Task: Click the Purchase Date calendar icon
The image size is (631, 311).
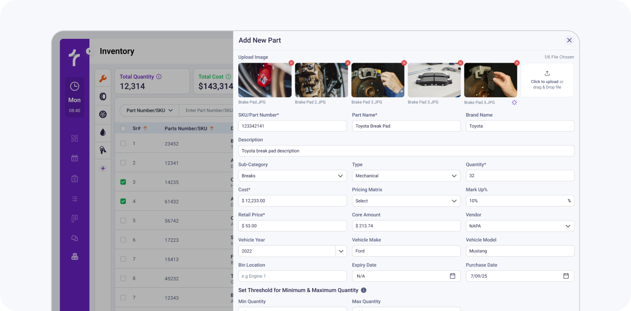Action: 566,276
